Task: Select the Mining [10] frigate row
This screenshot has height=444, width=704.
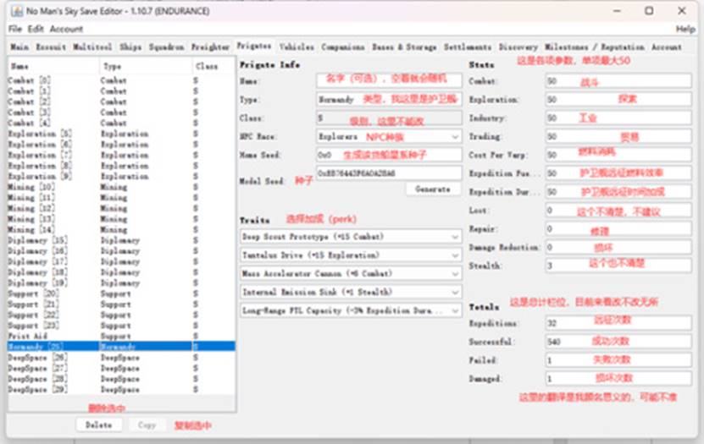Action: coord(121,187)
